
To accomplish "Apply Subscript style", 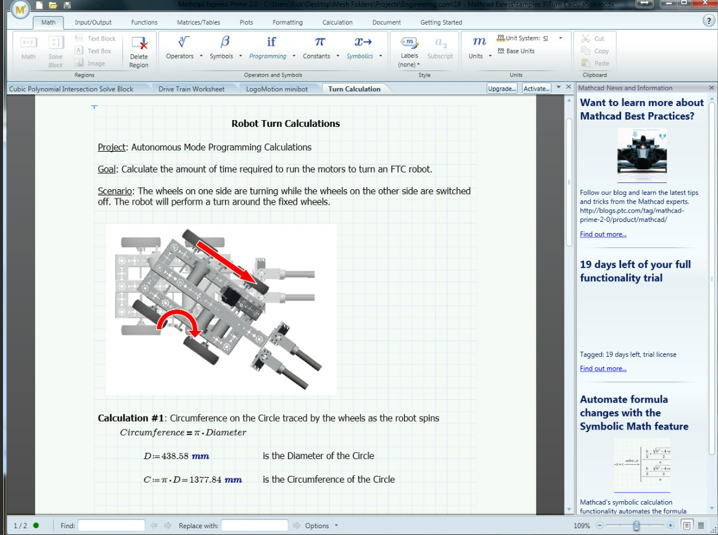I will [x=440, y=47].
